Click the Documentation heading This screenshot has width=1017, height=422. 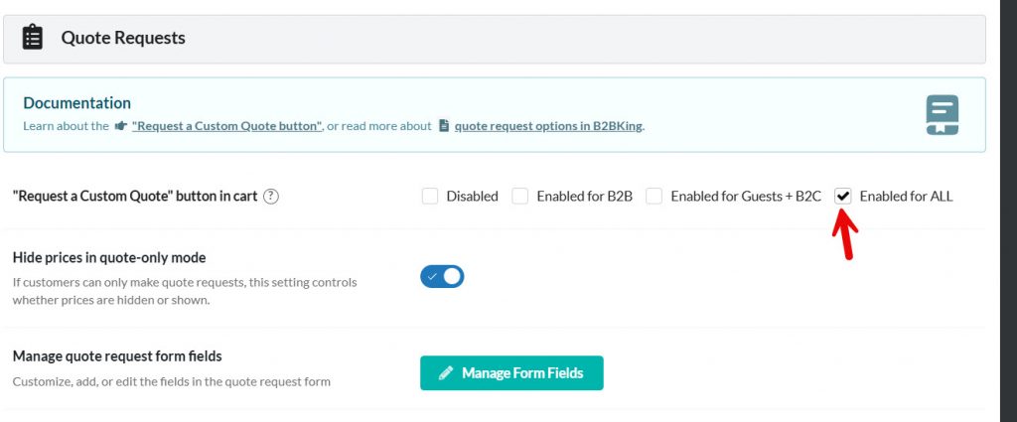point(77,102)
